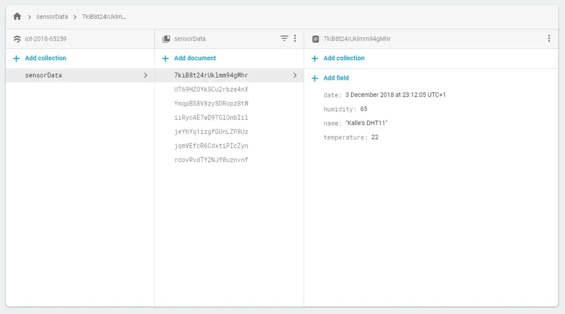The width and height of the screenshot is (565, 314).
Task: Click the plus icon next to Add field
Action: [315, 78]
